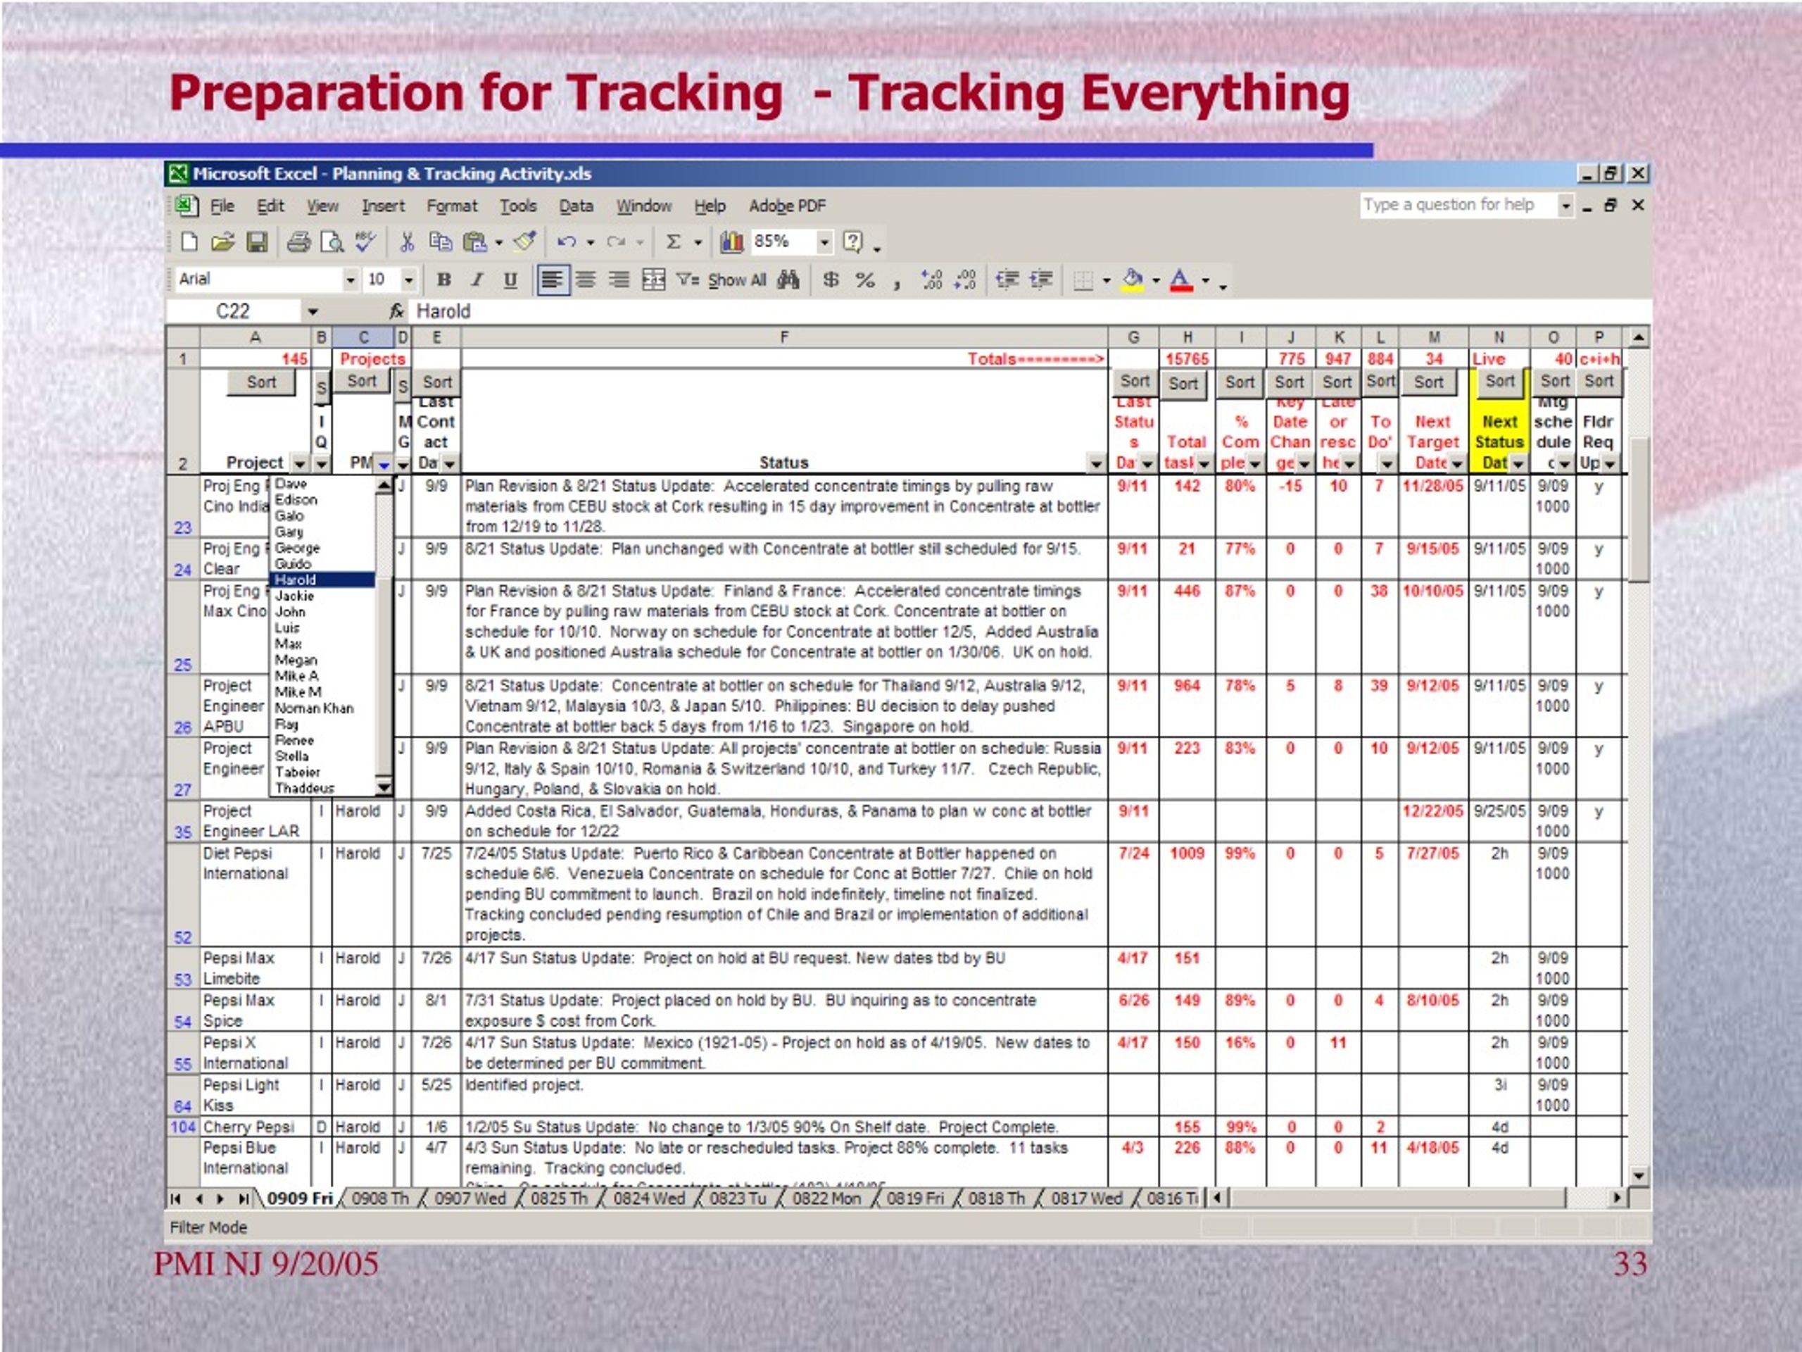
Task: Click the Copy icon
Action: [x=440, y=242]
